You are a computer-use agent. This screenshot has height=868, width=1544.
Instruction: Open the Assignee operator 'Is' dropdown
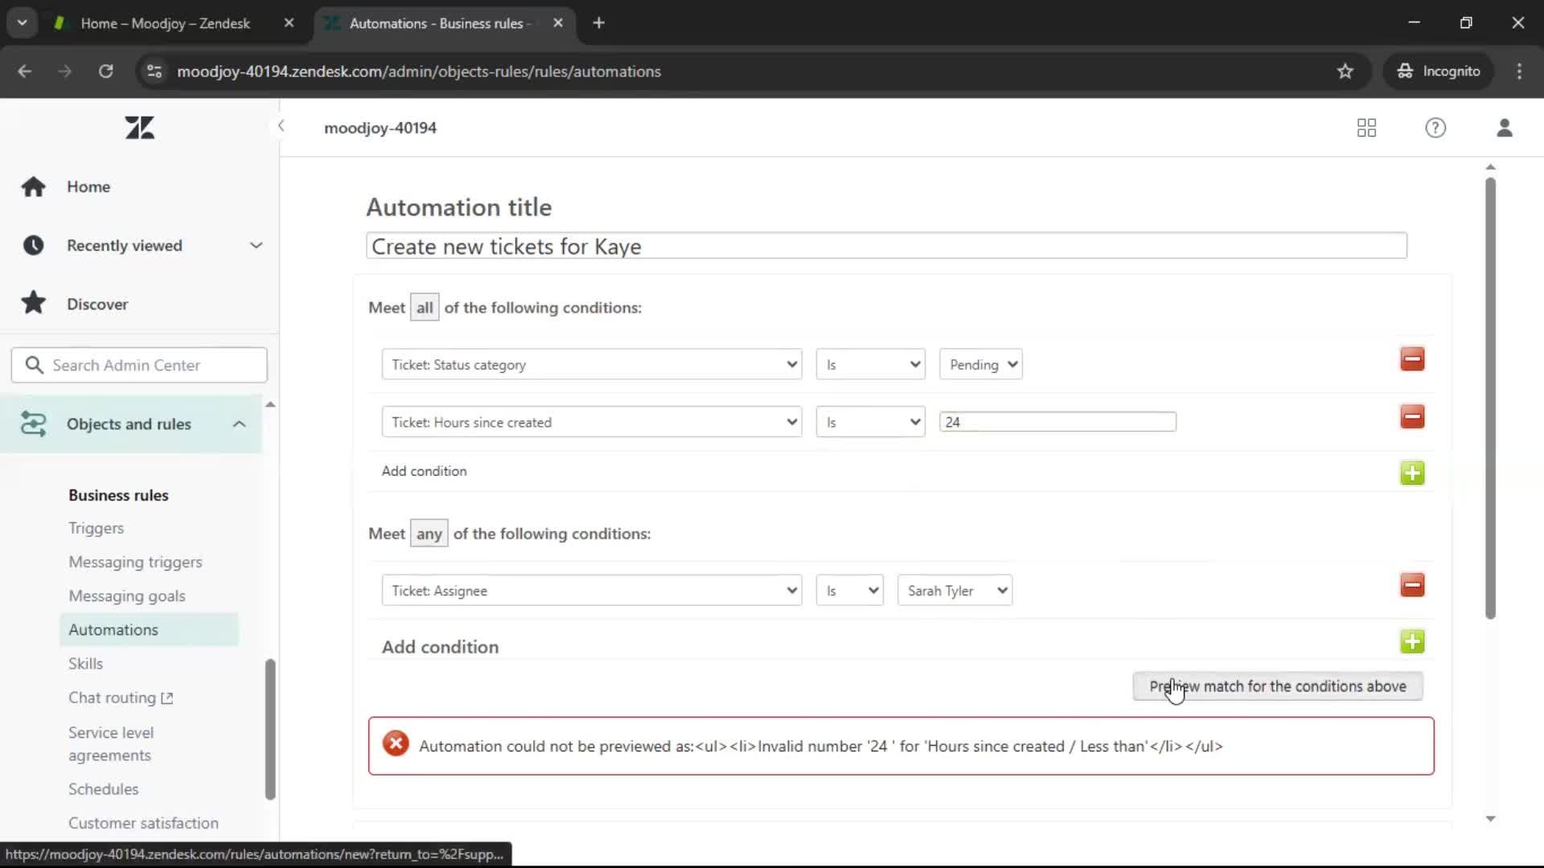point(849,590)
